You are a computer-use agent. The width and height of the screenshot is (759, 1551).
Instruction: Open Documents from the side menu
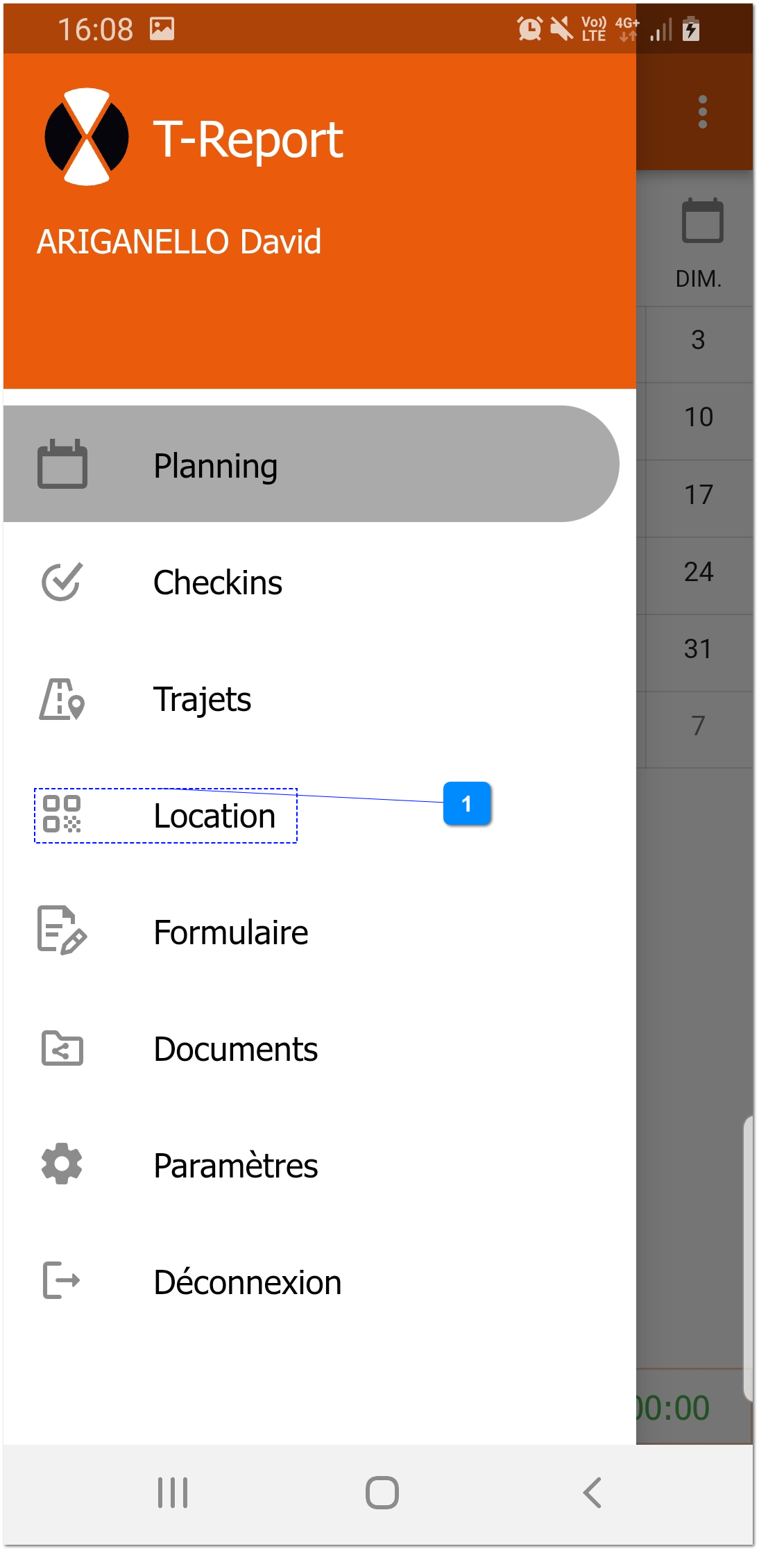click(x=236, y=1049)
